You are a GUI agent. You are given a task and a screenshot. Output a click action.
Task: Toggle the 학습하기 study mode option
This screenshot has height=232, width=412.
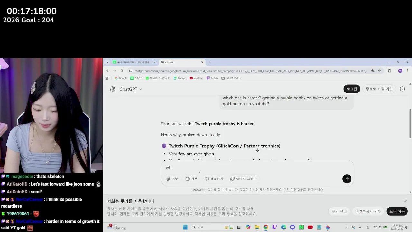coord(214,179)
